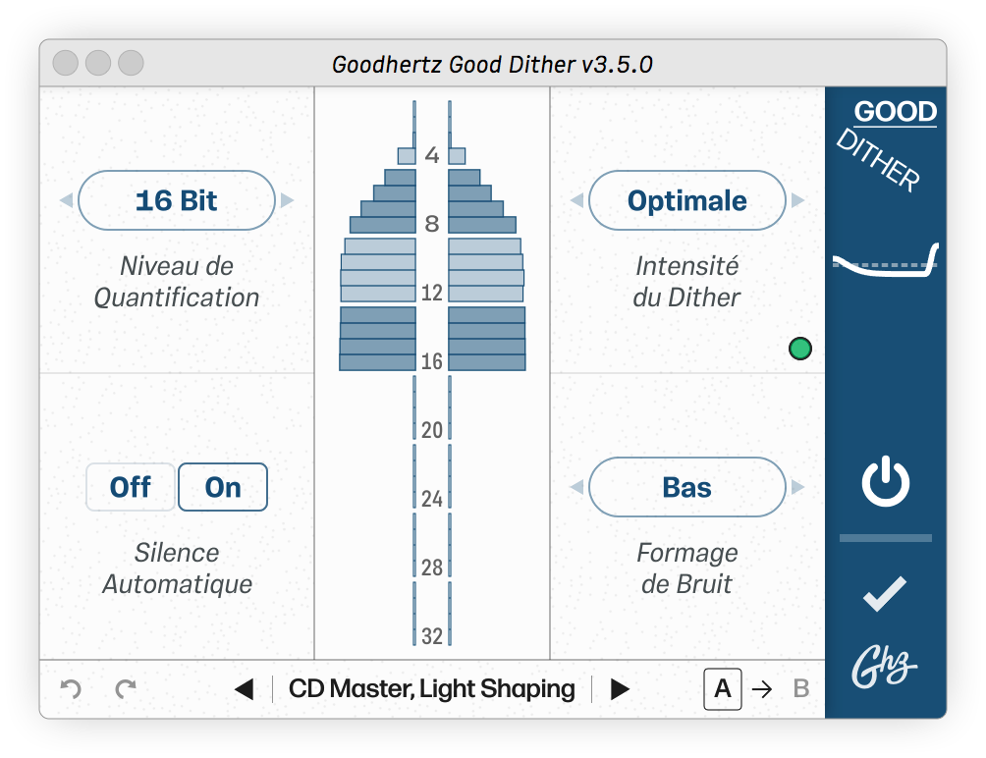Switch to the B preset slot
The height and width of the screenshot is (758, 986).
click(x=800, y=689)
